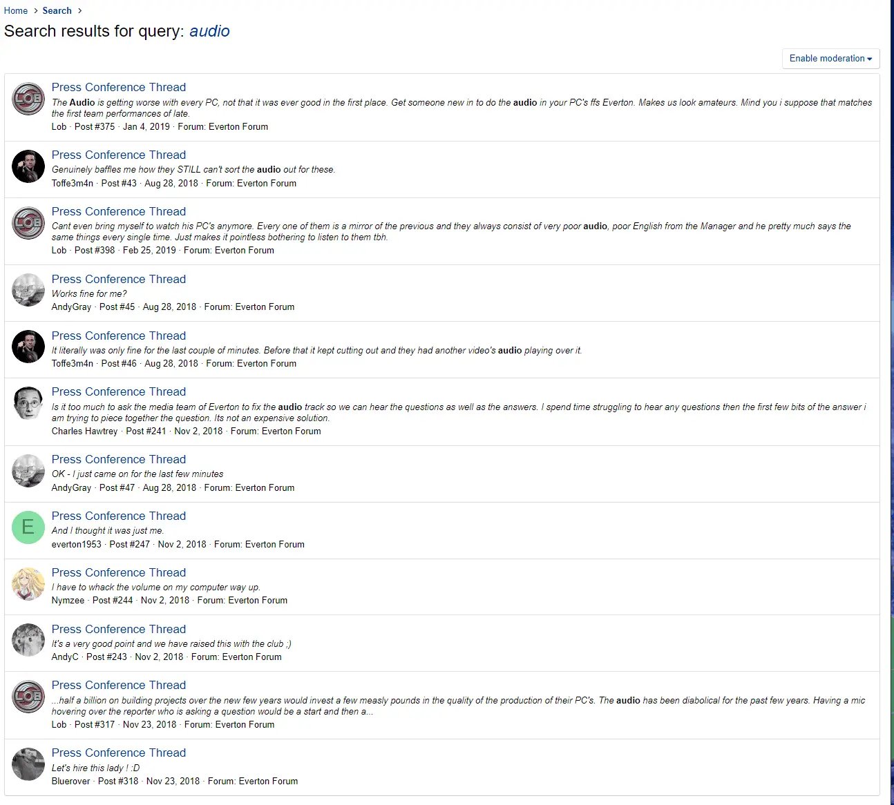
Task: Open Press Conference Thread result for Post #244
Action: coord(119,572)
